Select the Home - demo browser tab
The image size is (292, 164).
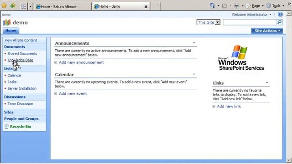pyautogui.click(x=119, y=6)
